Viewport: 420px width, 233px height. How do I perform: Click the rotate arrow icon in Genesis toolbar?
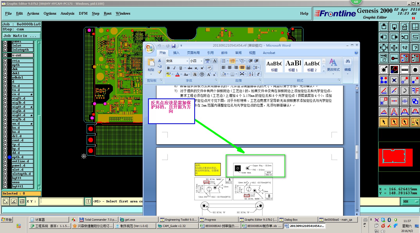[x=405, y=91]
